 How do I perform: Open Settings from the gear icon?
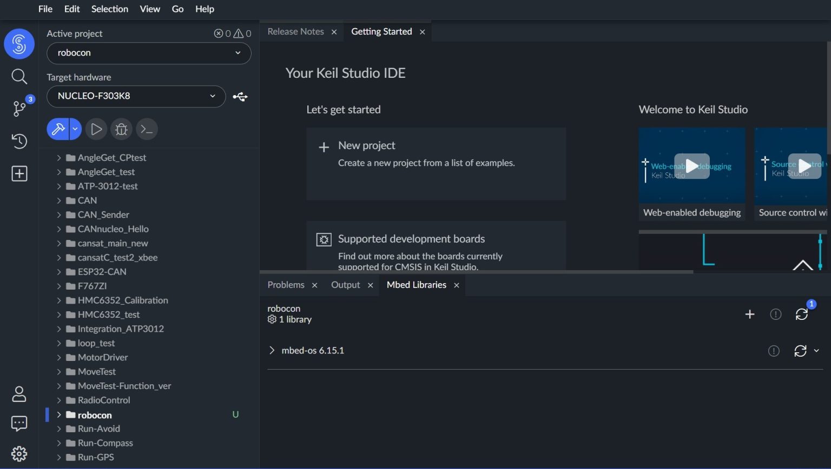[x=19, y=453]
